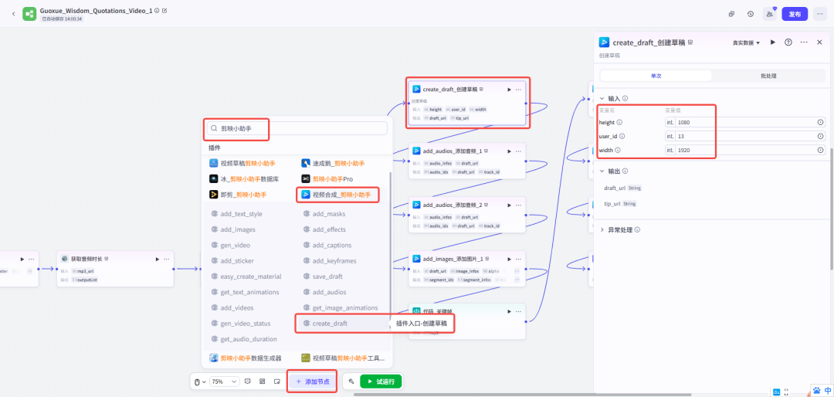
Task: Click the 发布 publish button
Action: [x=795, y=14]
